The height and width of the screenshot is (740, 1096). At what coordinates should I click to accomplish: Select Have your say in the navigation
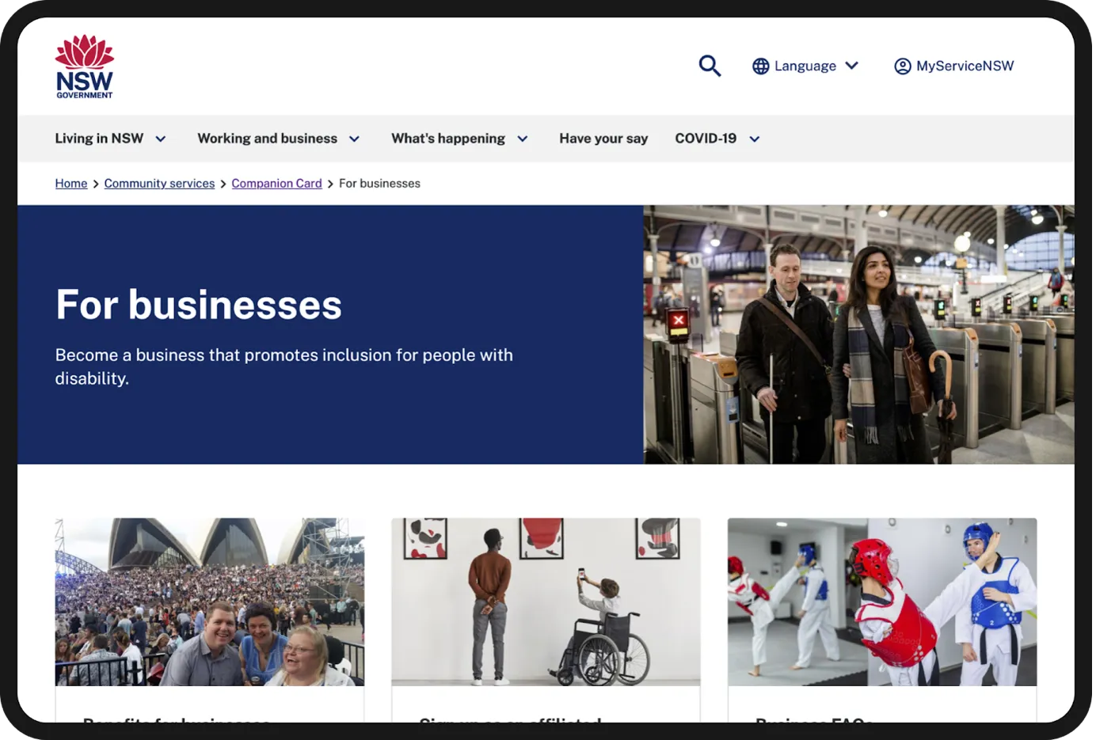tap(603, 138)
